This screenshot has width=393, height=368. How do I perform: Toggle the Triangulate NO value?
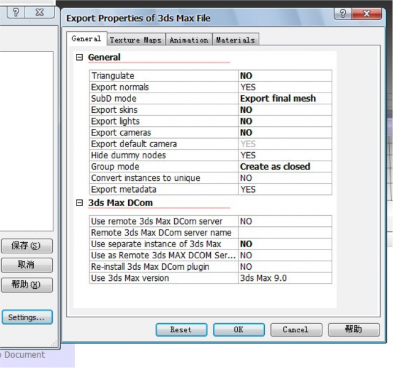[x=285, y=75]
